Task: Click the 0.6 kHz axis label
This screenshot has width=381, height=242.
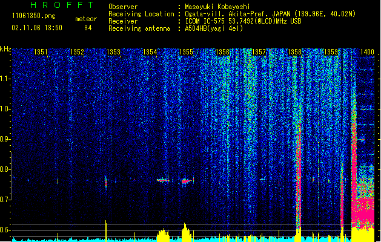Action: pos(5,230)
